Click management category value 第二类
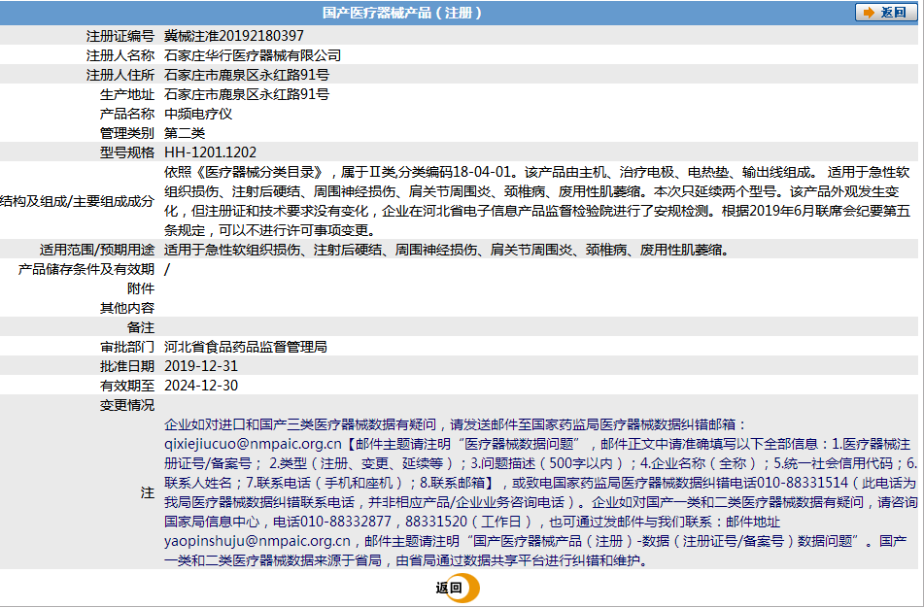Viewport: 924px width, 608px height. (185, 133)
